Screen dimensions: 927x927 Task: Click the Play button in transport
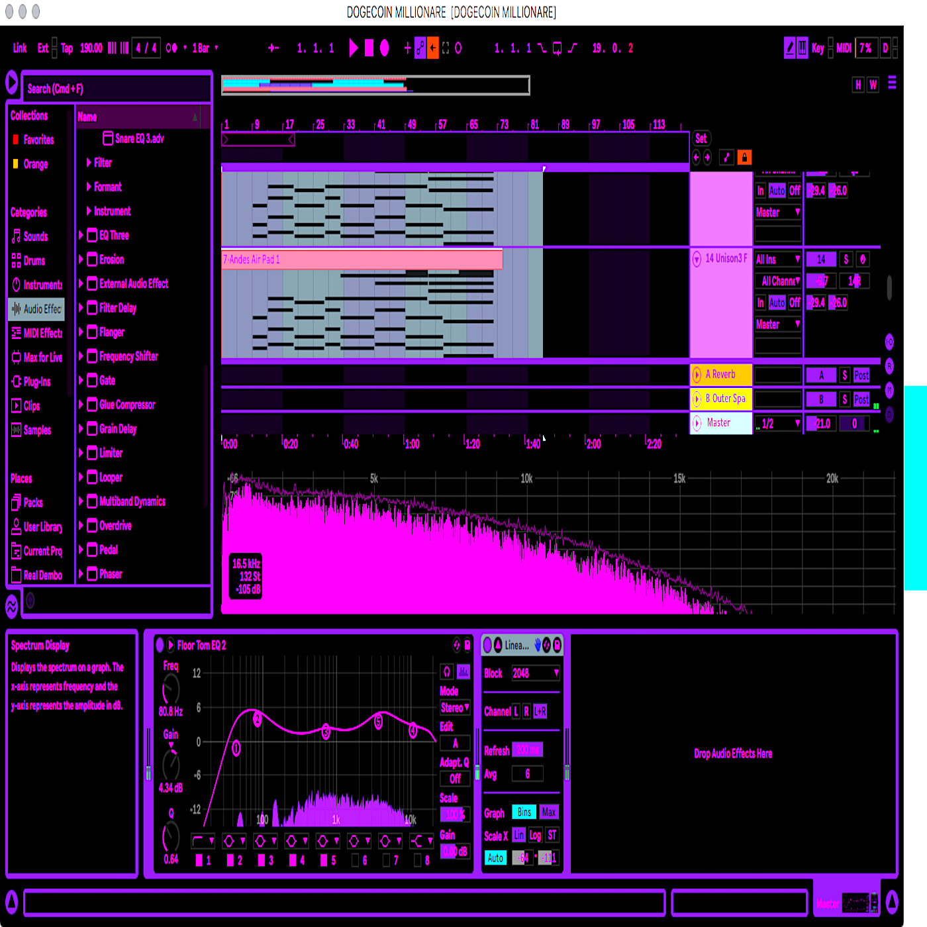tap(354, 48)
